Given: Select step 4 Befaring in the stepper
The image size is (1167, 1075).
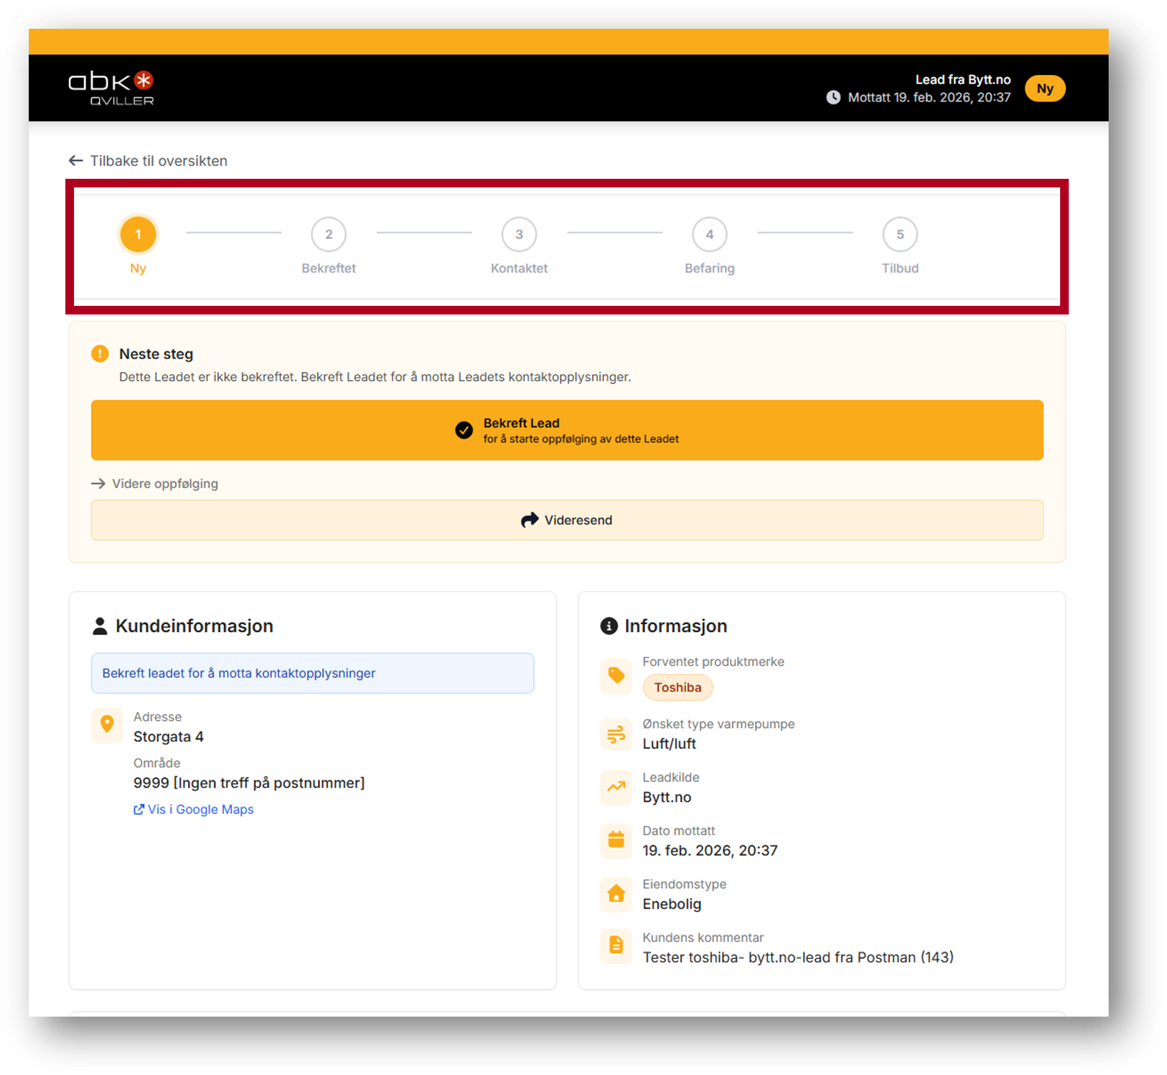Looking at the screenshot, I should 709,234.
